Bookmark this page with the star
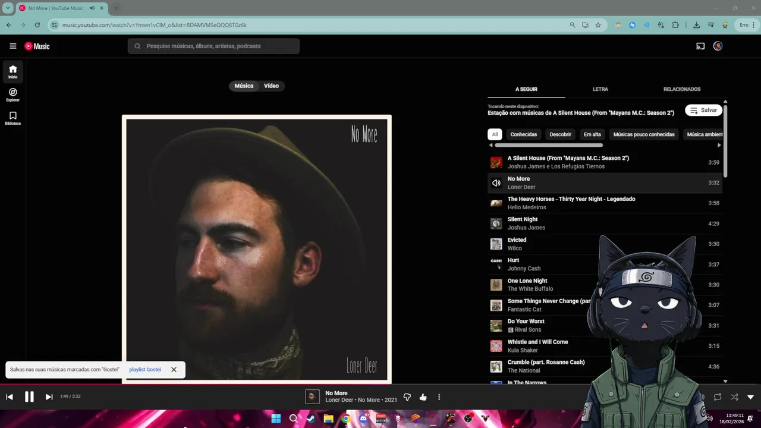 coord(598,25)
